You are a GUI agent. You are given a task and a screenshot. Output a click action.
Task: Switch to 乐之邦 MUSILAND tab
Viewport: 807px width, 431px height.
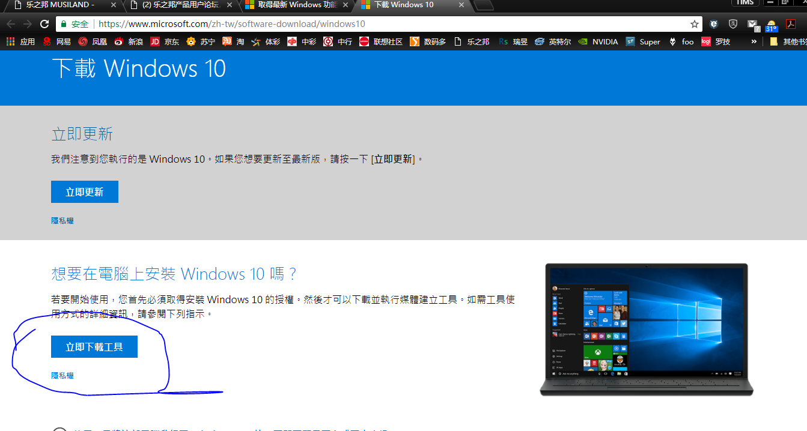[x=60, y=5]
